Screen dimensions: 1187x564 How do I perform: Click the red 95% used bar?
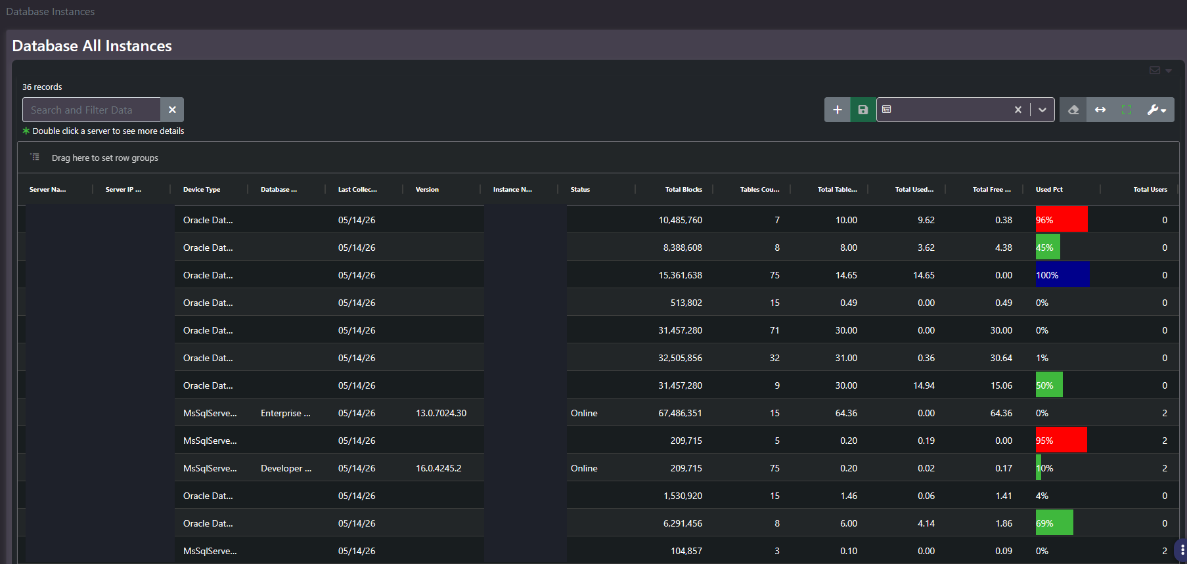pos(1062,440)
